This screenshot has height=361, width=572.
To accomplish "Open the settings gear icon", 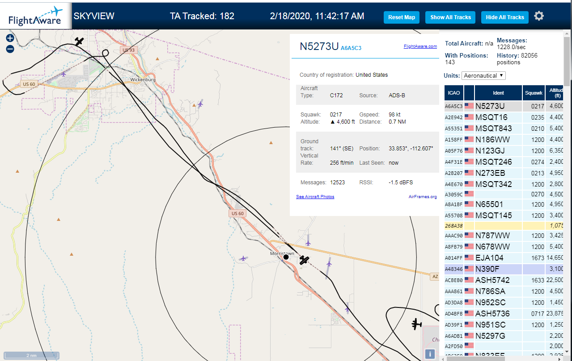I will [x=539, y=16].
